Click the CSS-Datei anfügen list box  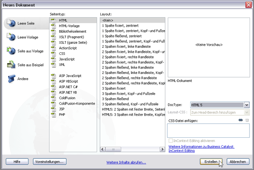pyautogui.click(x=208, y=131)
